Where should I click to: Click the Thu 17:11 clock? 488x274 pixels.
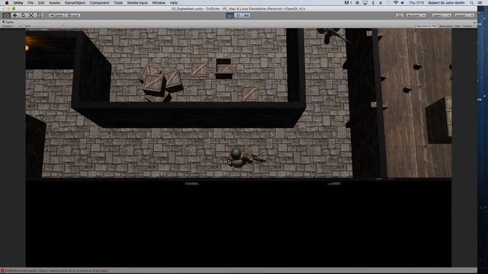click(x=416, y=3)
